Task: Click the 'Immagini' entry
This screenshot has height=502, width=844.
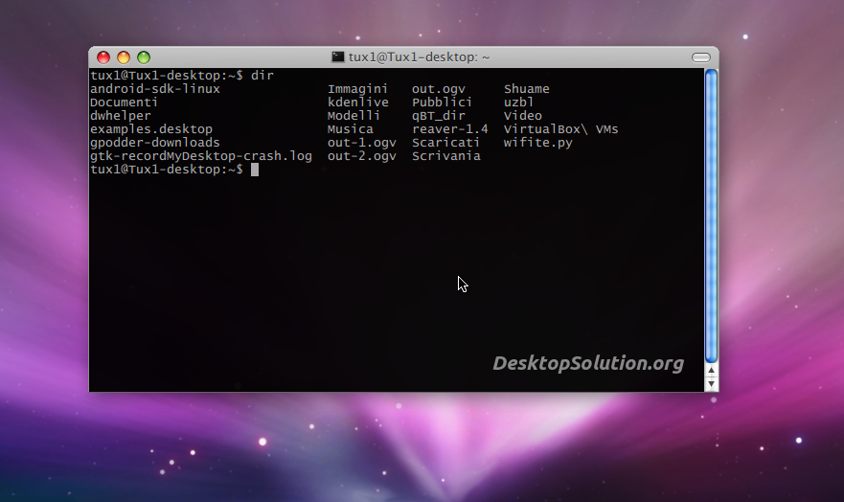Action: pyautogui.click(x=357, y=89)
